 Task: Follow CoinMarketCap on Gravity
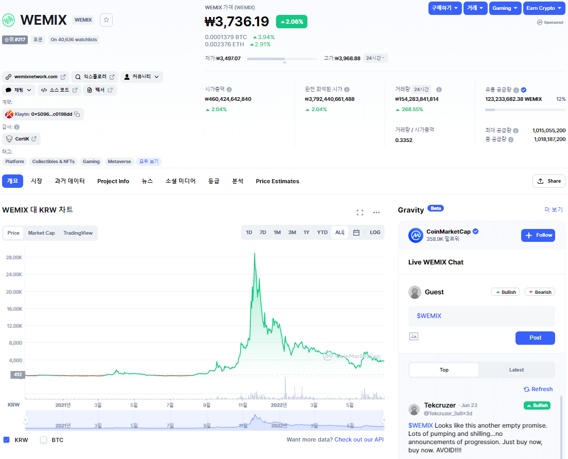pos(538,235)
